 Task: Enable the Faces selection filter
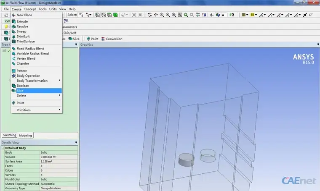coord(109,15)
